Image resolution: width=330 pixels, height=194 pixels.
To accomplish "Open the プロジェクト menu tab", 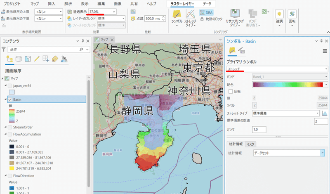I will pyautogui.click(x=12, y=4).
